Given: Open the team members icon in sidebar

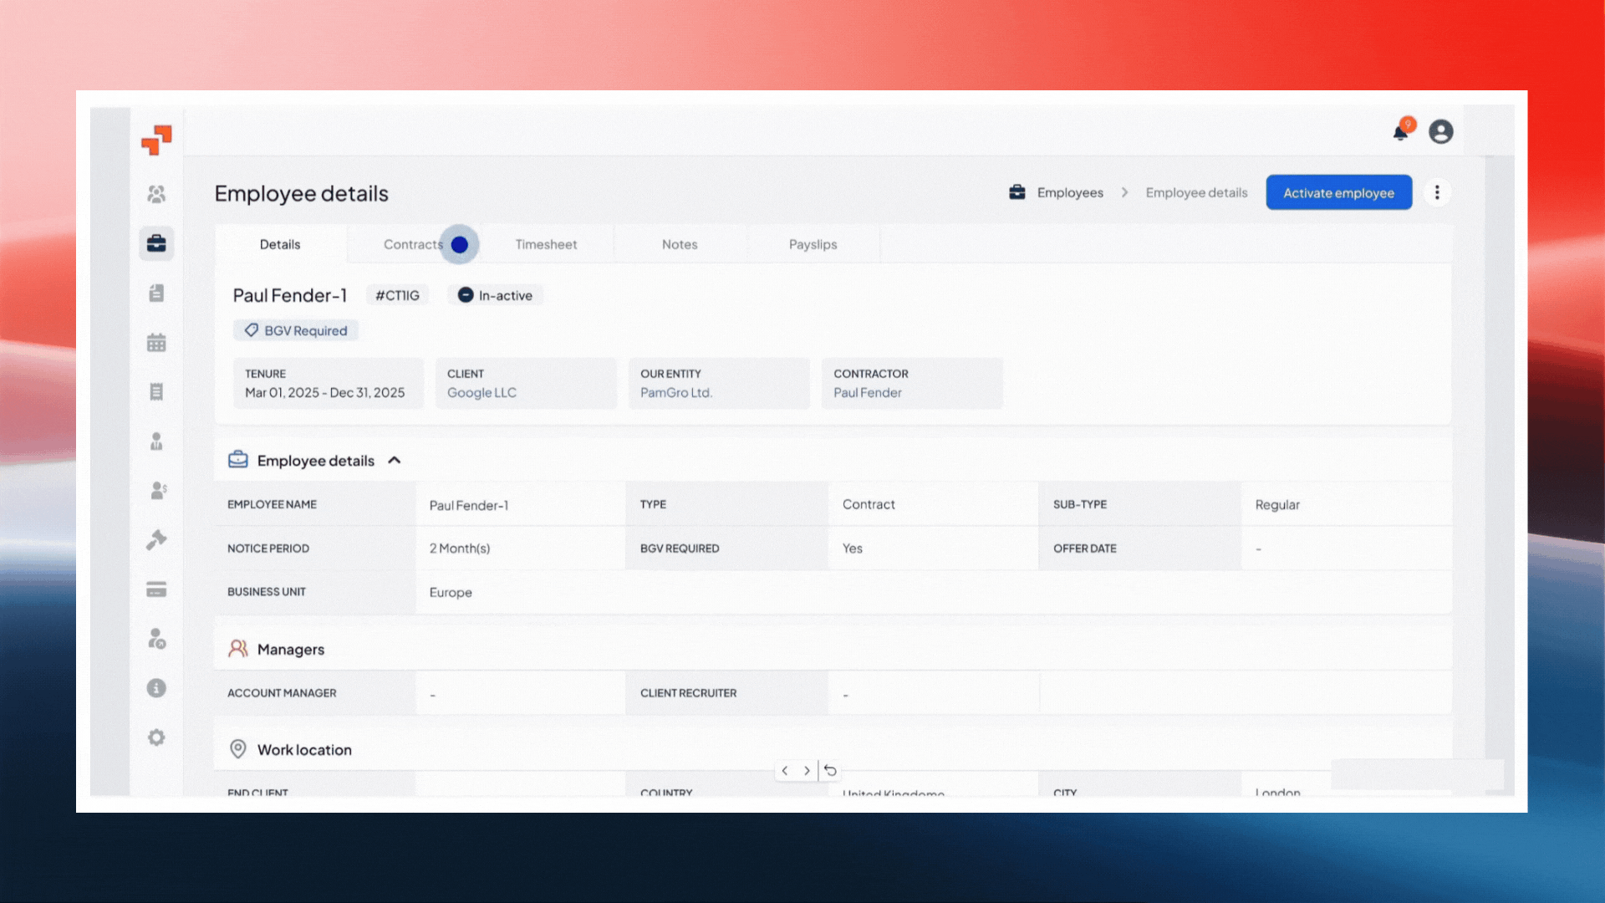Looking at the screenshot, I should [156, 193].
